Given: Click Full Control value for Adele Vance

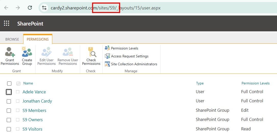Looking at the screenshot, I should [252, 92].
